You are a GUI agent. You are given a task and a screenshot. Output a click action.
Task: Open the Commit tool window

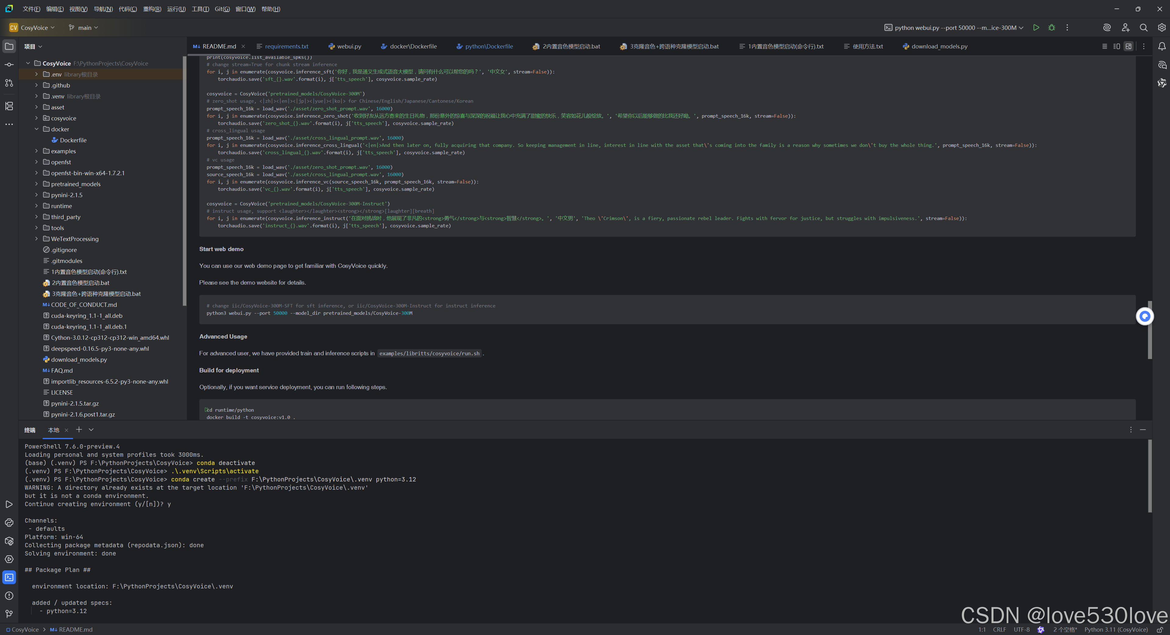(9, 65)
